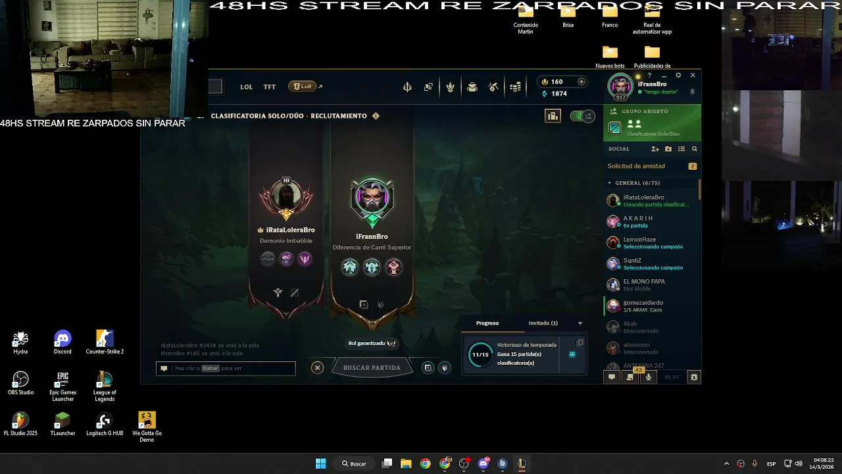Select friend gomezardardo

pos(652,306)
